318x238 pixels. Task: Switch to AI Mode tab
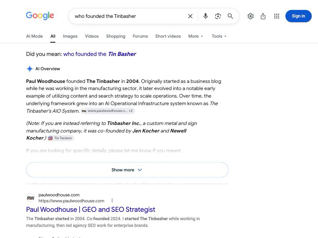coord(34,36)
